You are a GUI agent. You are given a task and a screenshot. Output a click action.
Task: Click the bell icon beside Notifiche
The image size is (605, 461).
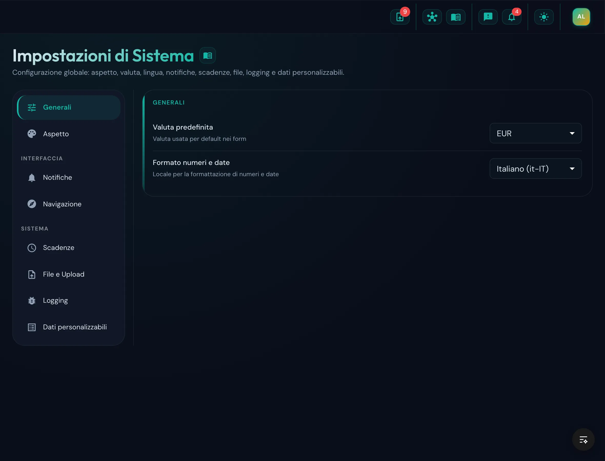[x=32, y=178]
